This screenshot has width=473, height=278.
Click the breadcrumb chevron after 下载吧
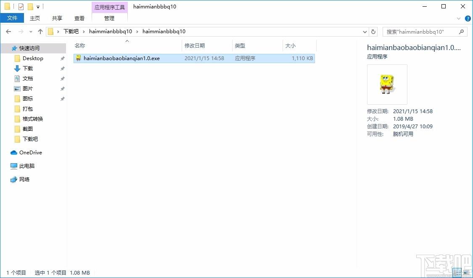click(x=84, y=32)
